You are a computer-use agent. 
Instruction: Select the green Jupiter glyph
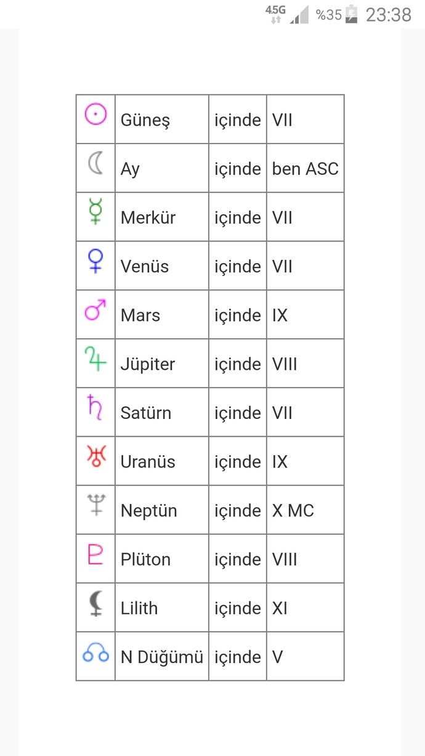[95, 359]
